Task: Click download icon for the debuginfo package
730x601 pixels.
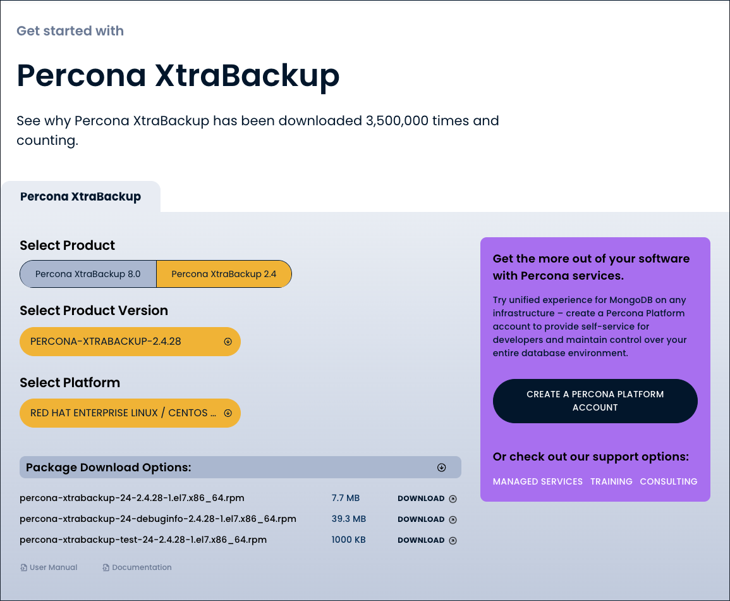Action: pyautogui.click(x=453, y=519)
